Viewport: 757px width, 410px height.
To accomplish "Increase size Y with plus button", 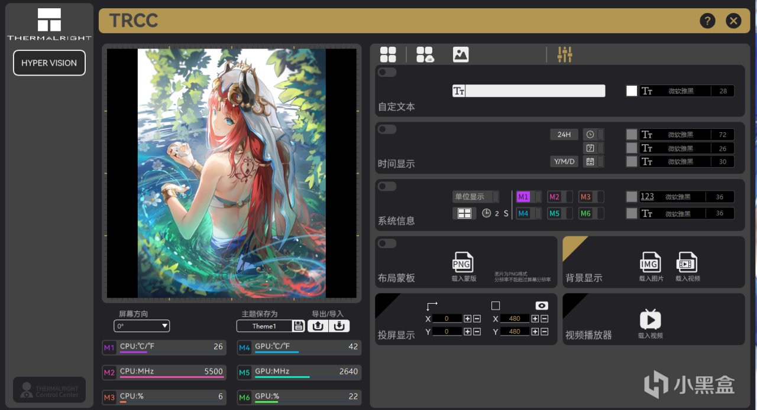I will coord(535,331).
